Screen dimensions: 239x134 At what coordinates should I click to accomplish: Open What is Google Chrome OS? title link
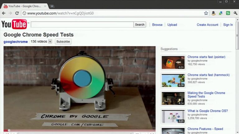coord(208,111)
